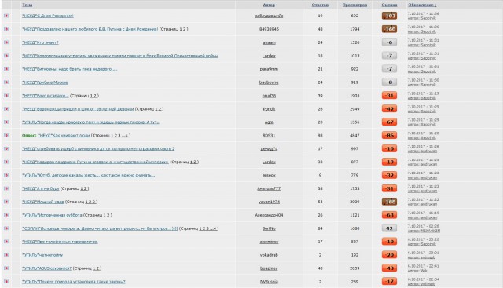Click status icon of the poll thread row
Screen dimensions: 503x288
click(x=6, y=136)
